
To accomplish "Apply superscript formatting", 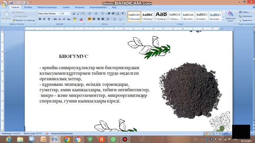I will (64, 19).
